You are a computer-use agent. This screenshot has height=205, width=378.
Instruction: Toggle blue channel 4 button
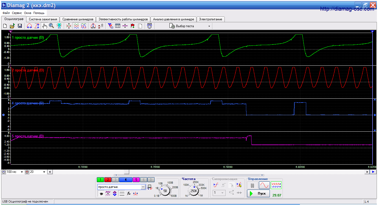(x=125, y=180)
